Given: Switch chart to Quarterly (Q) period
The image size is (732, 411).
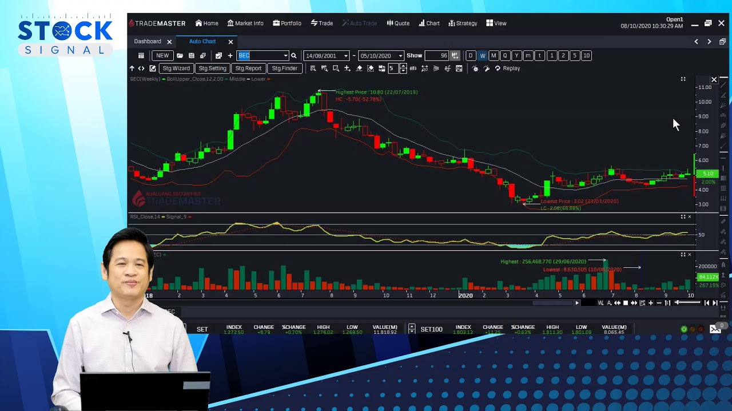Looking at the screenshot, I should tap(505, 55).
